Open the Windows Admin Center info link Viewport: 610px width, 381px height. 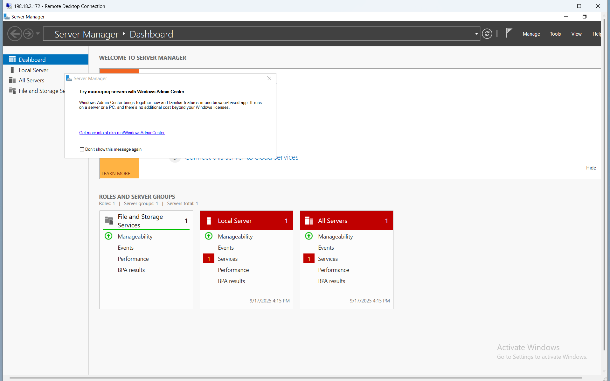[122, 133]
